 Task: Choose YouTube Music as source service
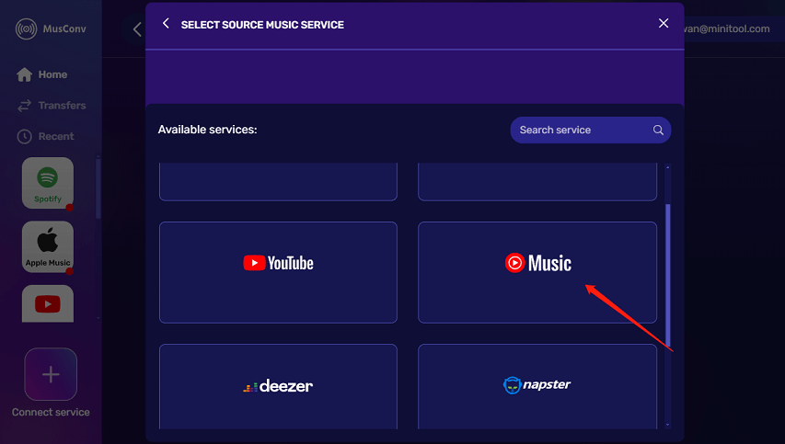click(537, 272)
